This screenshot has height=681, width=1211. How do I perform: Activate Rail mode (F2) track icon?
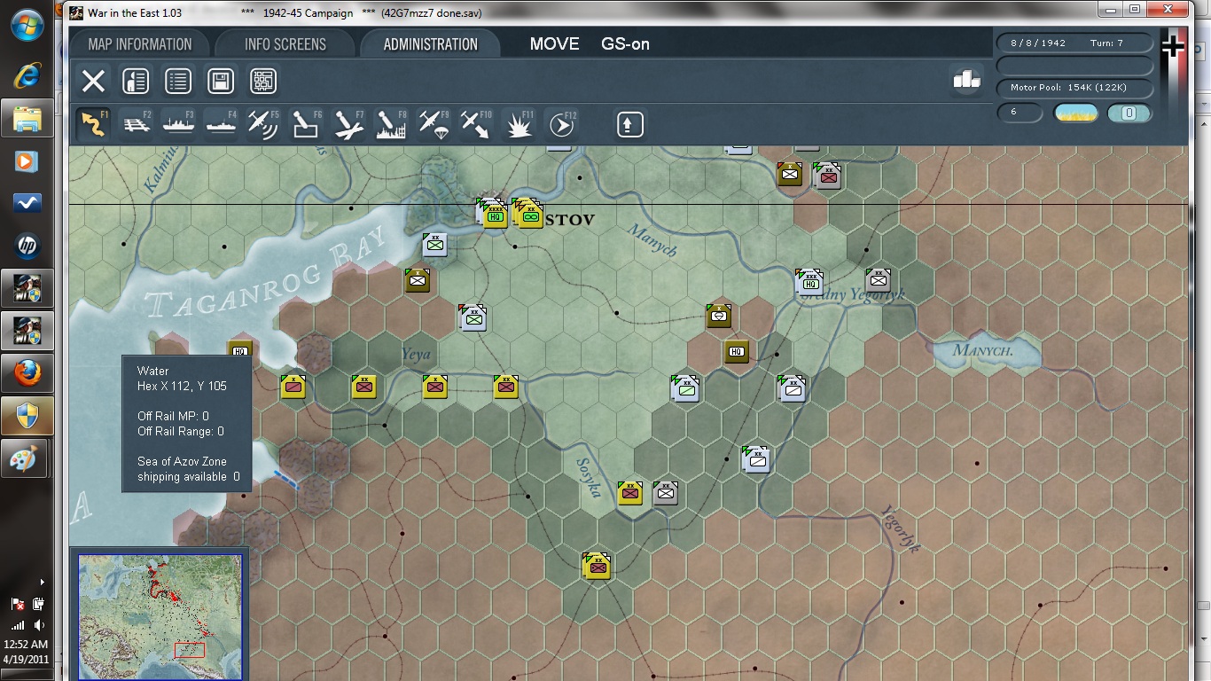(135, 124)
